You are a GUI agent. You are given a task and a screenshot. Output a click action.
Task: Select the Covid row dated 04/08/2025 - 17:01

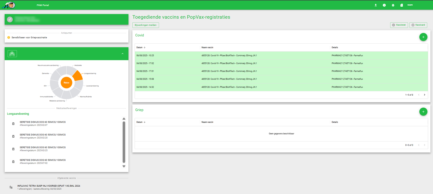pyautogui.click(x=281, y=71)
